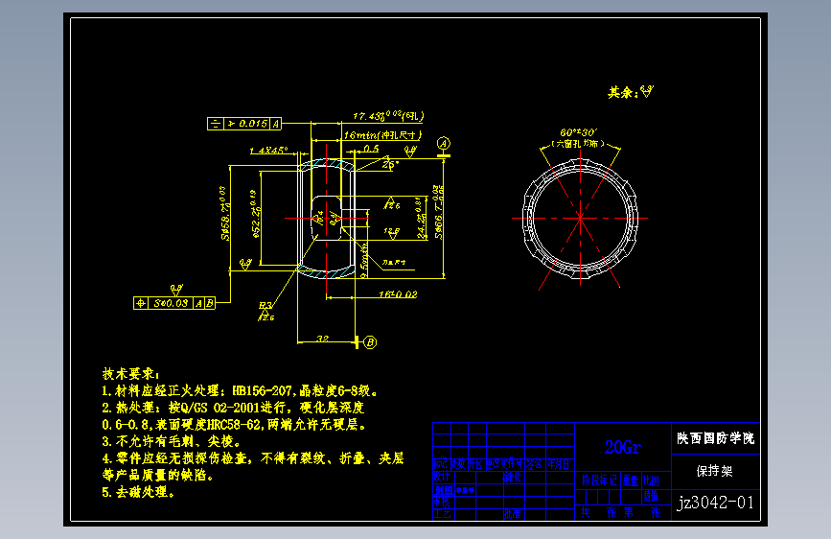Viewport: 831px width, 539px height.
Task: Click the top hatched section area
Action: (x=327, y=165)
